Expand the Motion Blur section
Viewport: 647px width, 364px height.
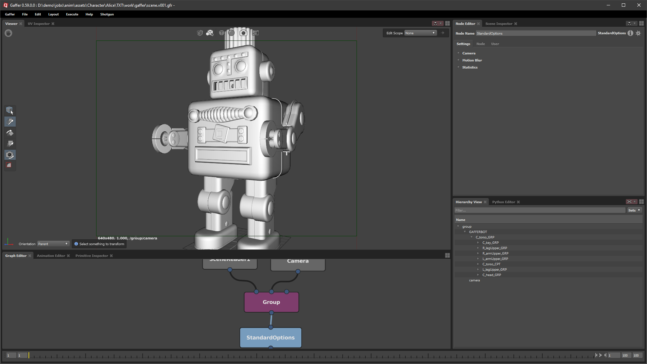472,60
